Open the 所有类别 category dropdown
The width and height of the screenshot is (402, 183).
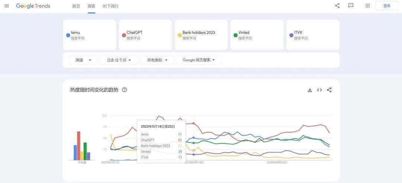(157, 60)
